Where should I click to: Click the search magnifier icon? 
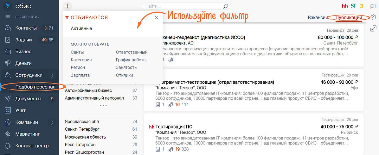(x=226, y=6)
